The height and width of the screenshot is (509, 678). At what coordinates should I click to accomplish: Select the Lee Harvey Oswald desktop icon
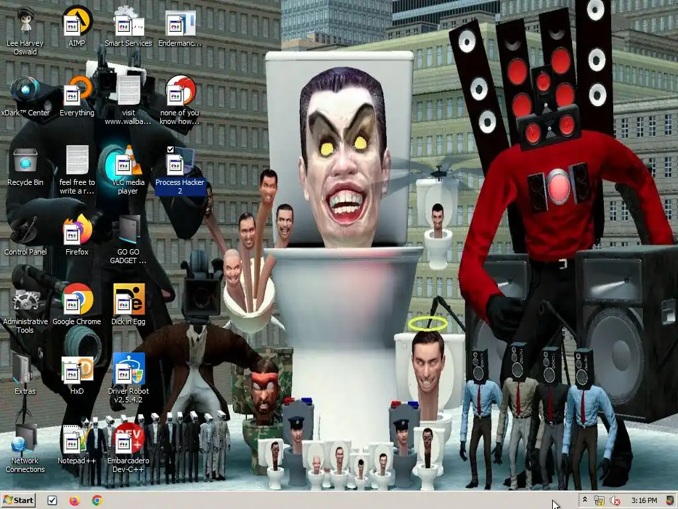[25, 32]
